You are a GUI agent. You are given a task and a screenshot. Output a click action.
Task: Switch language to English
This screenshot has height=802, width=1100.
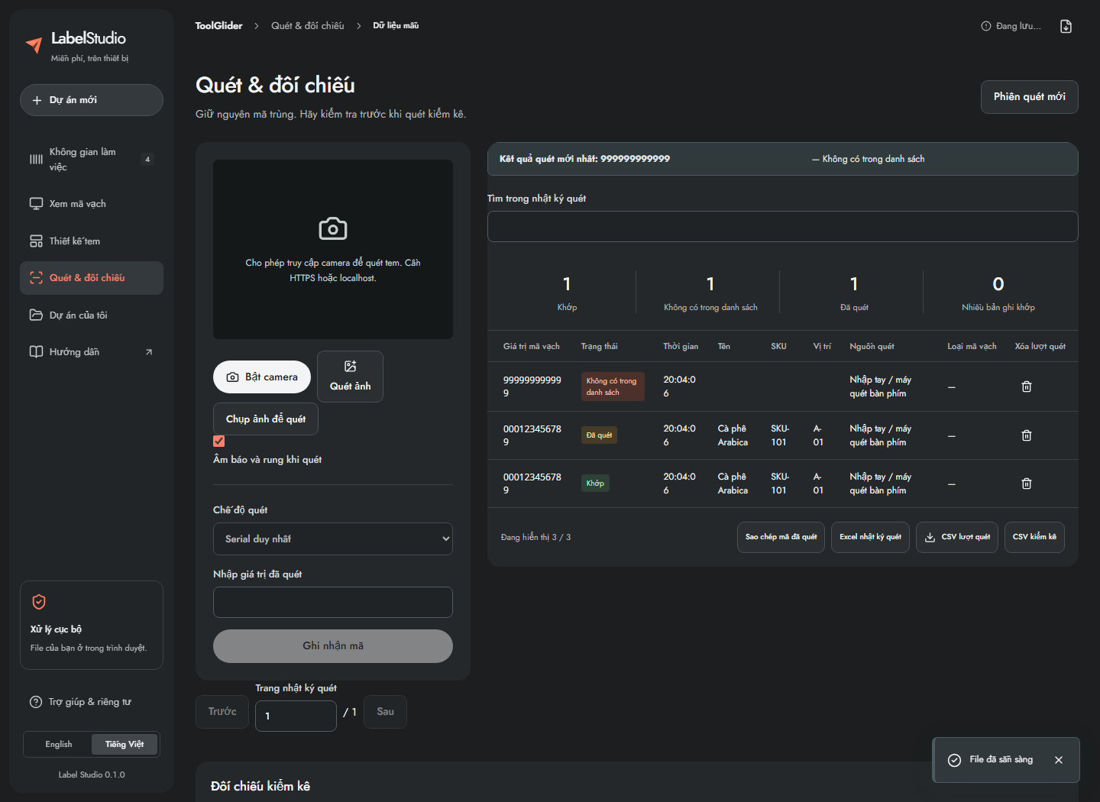(59, 744)
